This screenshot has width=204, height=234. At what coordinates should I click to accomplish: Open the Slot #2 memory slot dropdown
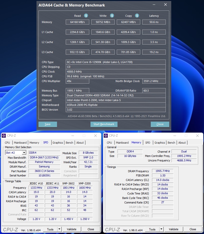(x=24, y=153)
